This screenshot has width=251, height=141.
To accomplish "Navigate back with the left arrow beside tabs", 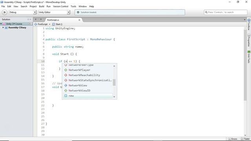I will tap(36, 19).
